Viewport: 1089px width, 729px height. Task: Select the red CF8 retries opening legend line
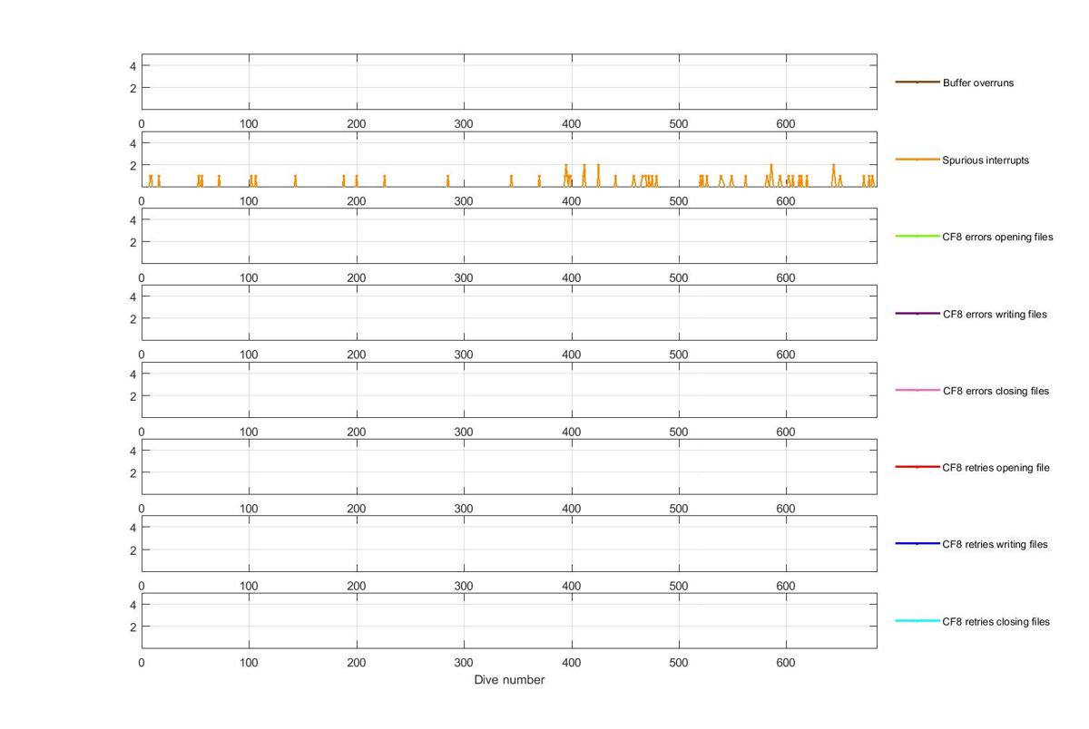917,467
